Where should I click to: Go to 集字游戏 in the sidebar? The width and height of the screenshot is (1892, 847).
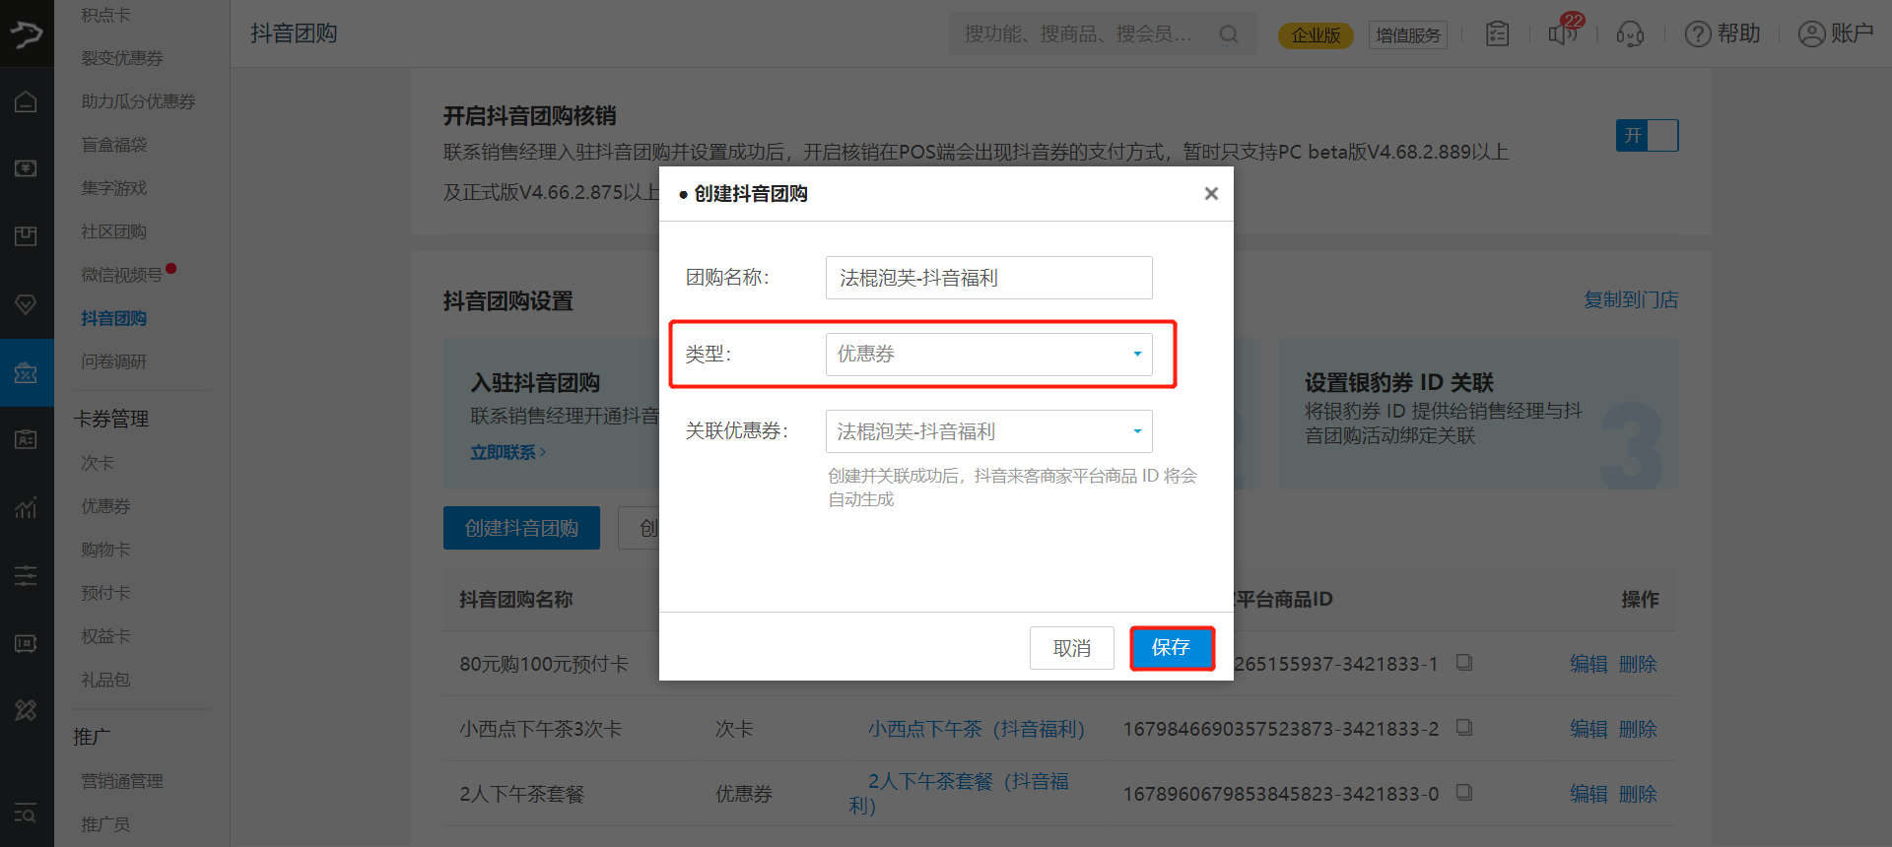(x=114, y=189)
